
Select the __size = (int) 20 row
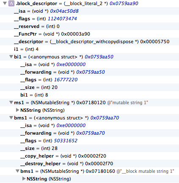(x=89, y=87)
